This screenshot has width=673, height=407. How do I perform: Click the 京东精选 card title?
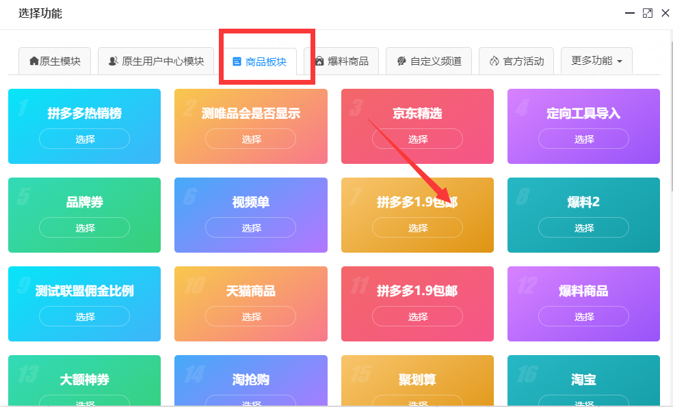click(x=417, y=113)
